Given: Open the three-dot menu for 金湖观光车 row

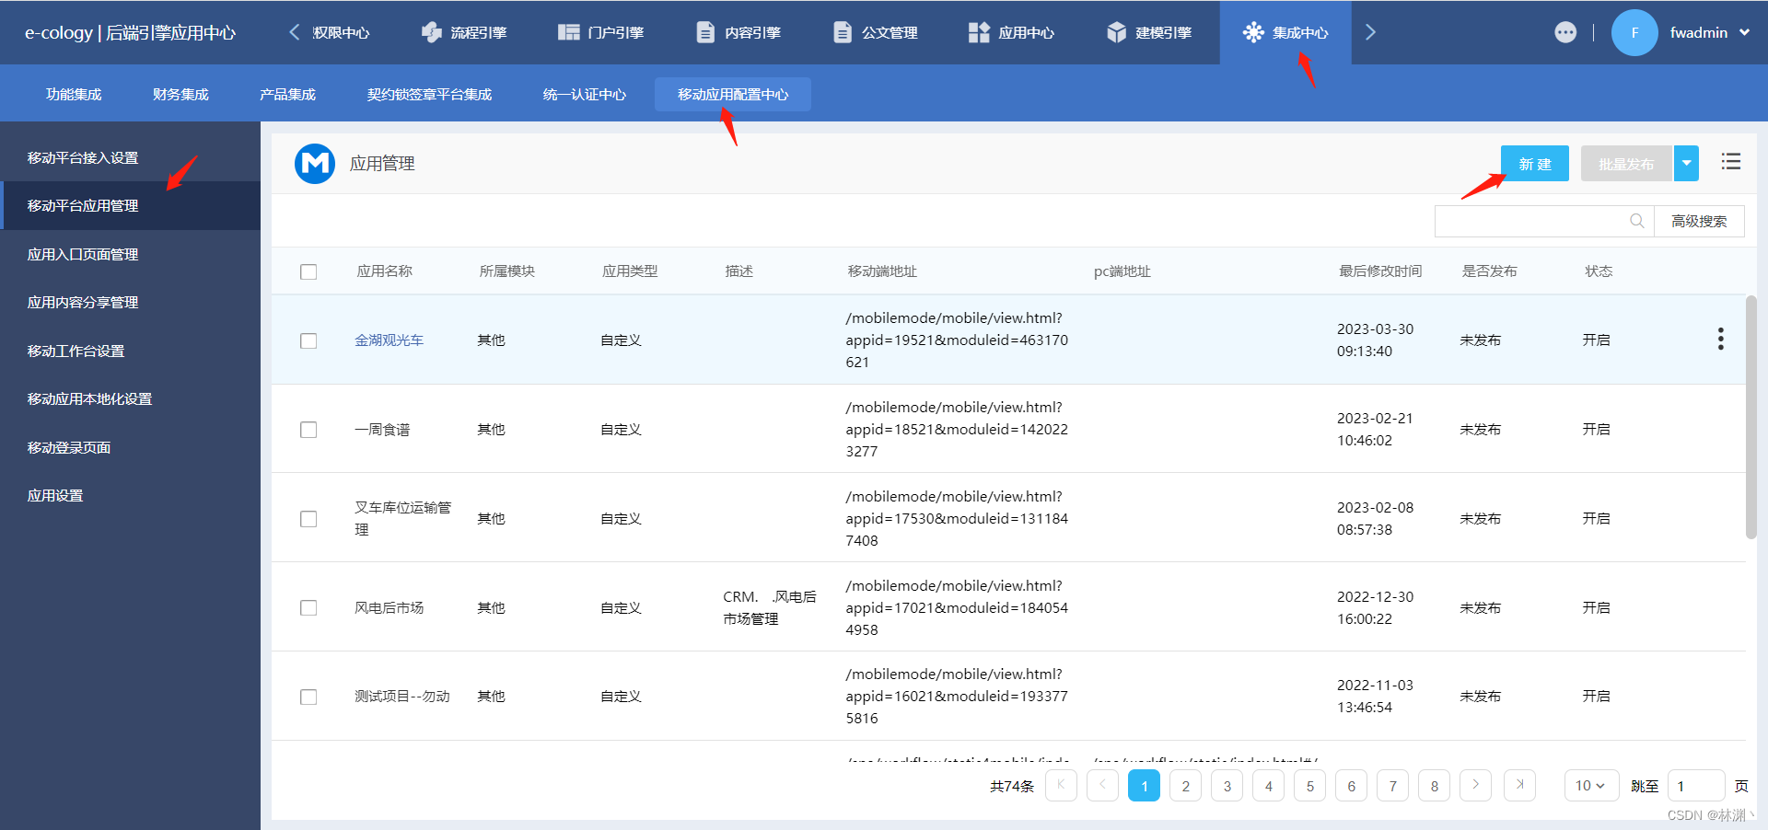Looking at the screenshot, I should coord(1720,339).
